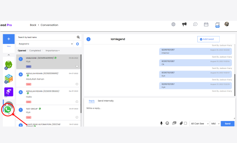
Task: Open the All Can See dropdown
Action: coord(199,123)
